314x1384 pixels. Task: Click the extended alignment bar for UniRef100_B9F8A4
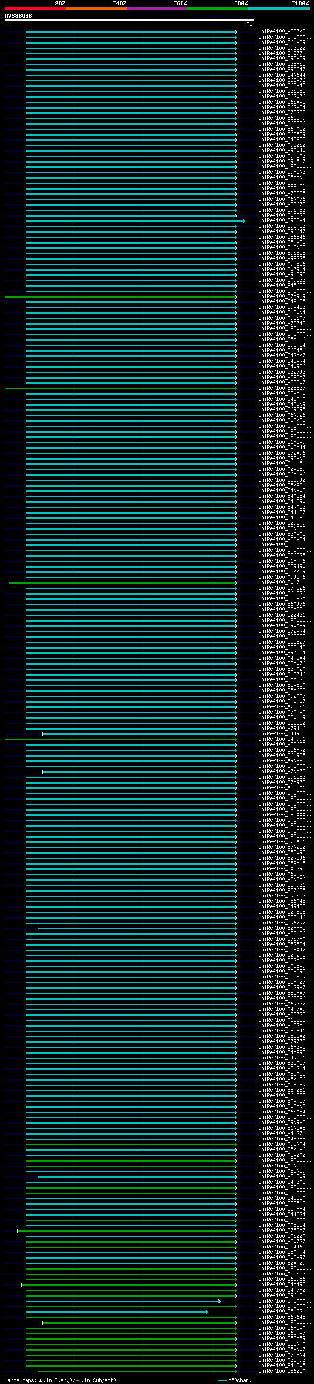coord(135,221)
